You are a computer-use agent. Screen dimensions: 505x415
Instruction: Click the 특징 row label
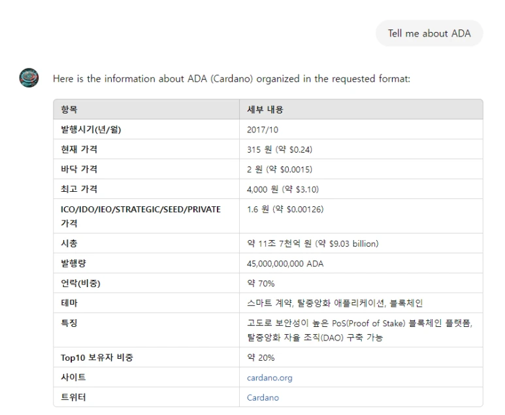[x=69, y=323]
